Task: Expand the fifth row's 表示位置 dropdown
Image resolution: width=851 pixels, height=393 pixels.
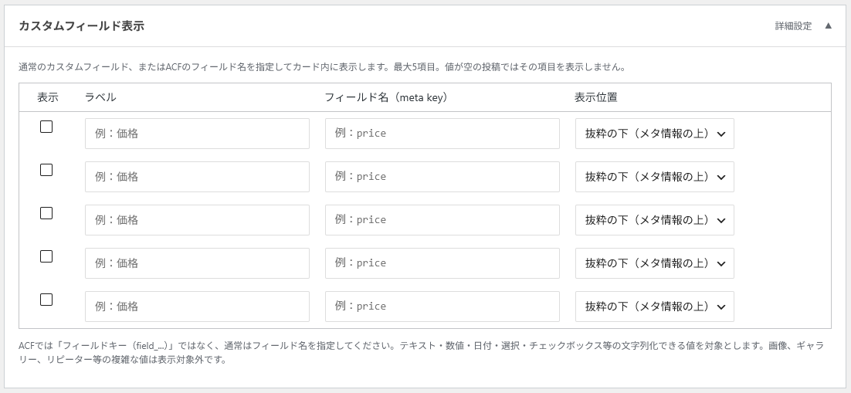Action: pyautogui.click(x=655, y=307)
